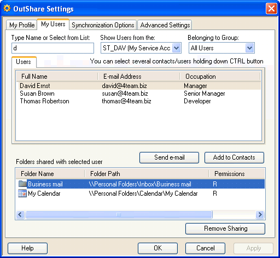Click the Business mail folder icon
Image resolution: width=280 pixels, height=258 pixels.
coord(22,184)
